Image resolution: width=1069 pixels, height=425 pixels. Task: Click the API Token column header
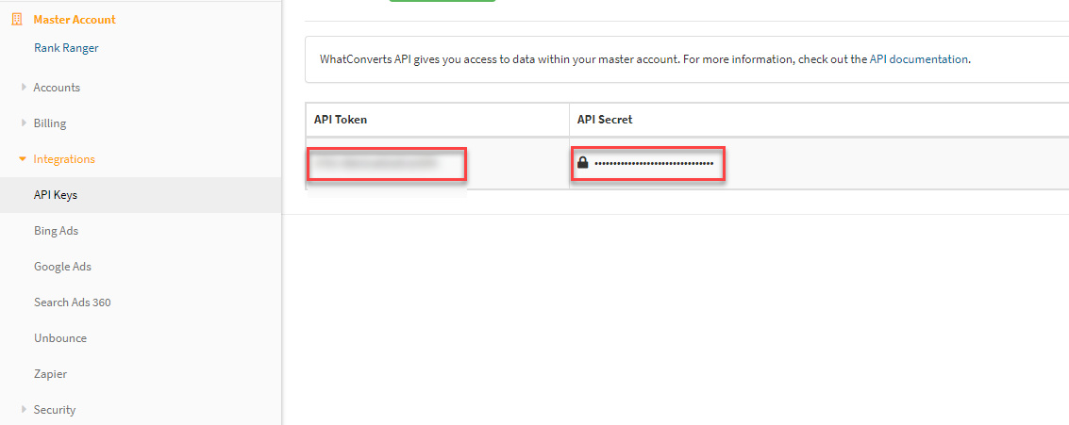click(341, 120)
